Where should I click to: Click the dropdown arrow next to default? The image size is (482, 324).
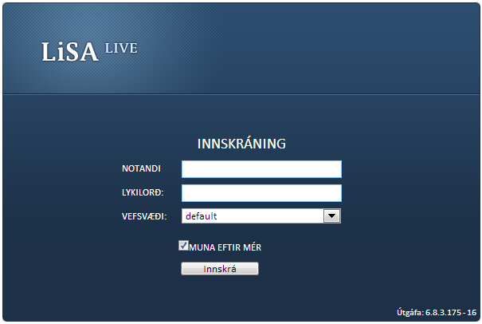(x=332, y=215)
